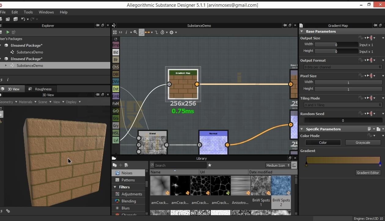This screenshot has height=221, width=385.
Task: Toggle Random Seed inheritance red marker
Action: click(x=371, y=114)
